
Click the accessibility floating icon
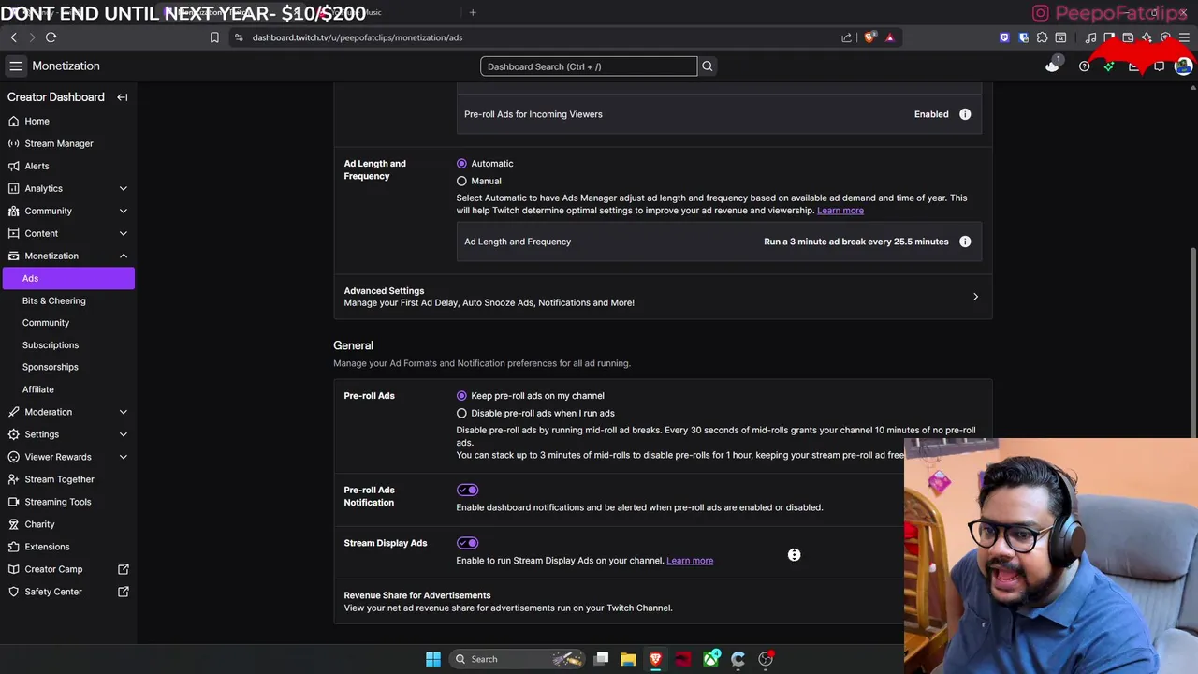click(794, 555)
